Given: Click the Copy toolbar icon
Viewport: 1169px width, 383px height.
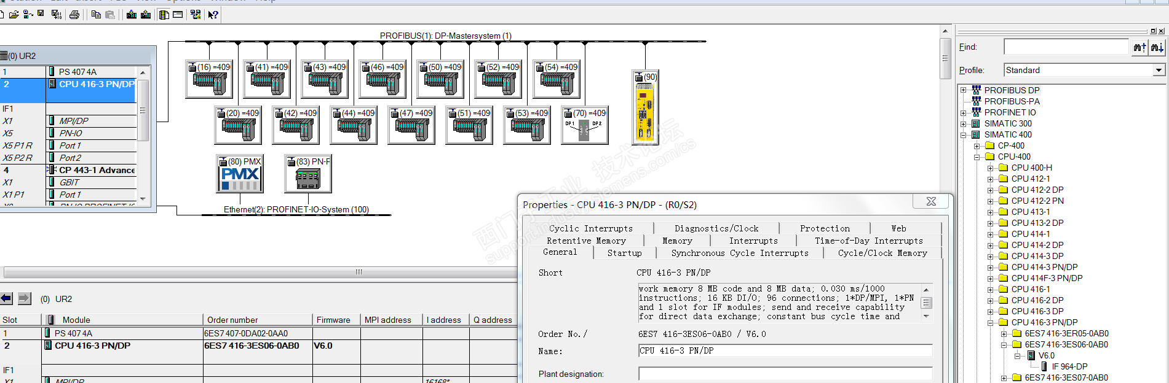Looking at the screenshot, I should (96, 14).
